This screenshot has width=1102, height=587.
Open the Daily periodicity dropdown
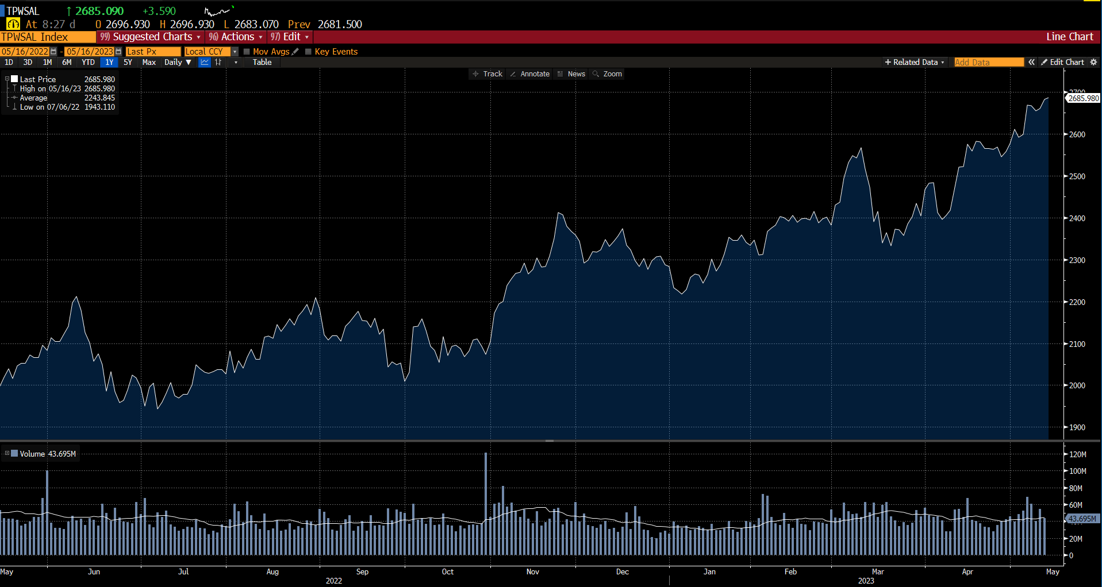click(178, 62)
